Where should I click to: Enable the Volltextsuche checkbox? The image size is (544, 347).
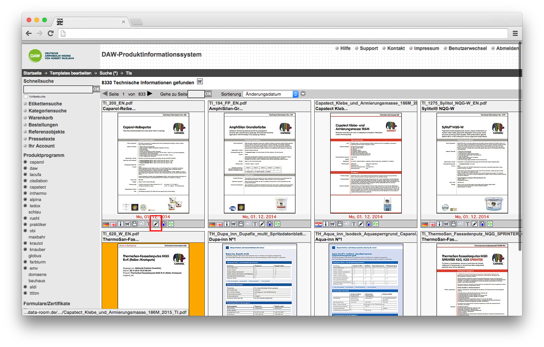pos(26,96)
